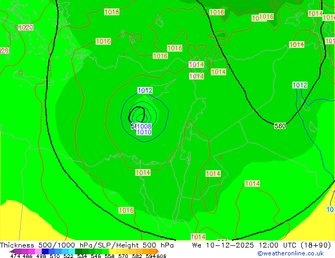Click the legend value 486
Screen dimensions: 335x258
pos(27,256)
